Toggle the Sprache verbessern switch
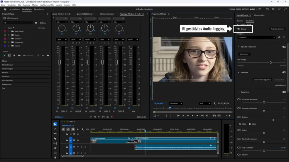This screenshot has width=289, height=162. pos(284,47)
